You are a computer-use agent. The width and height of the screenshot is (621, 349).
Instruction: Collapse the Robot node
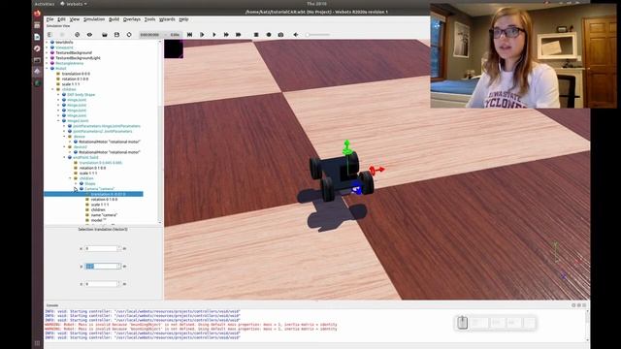tap(47, 69)
